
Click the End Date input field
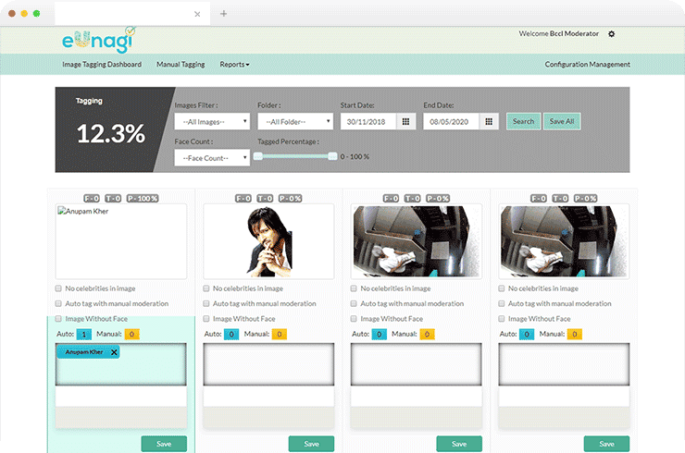[x=452, y=122]
